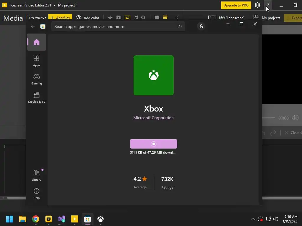This screenshot has width=302, height=226.
Task: Open the Gaming section in Store sidebar
Action: (x=36, y=79)
